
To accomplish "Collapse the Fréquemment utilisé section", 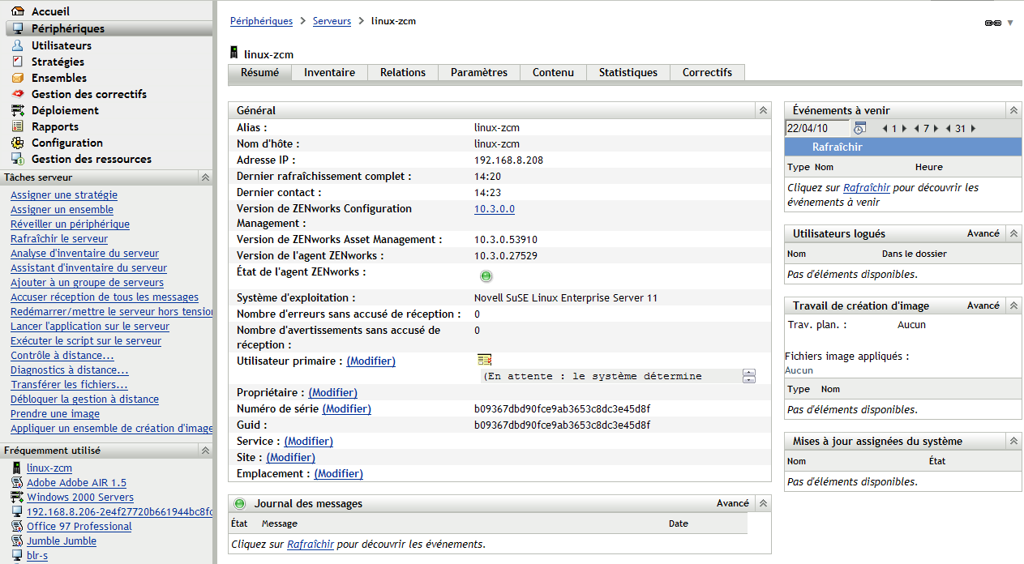I will 205,450.
